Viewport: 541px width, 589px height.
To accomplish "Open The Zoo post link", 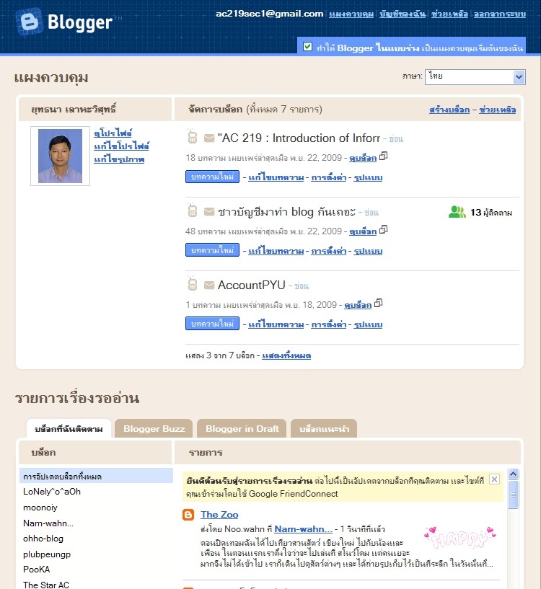I will click(x=219, y=515).
